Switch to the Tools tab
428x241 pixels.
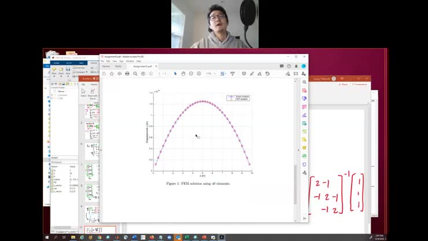click(x=119, y=66)
